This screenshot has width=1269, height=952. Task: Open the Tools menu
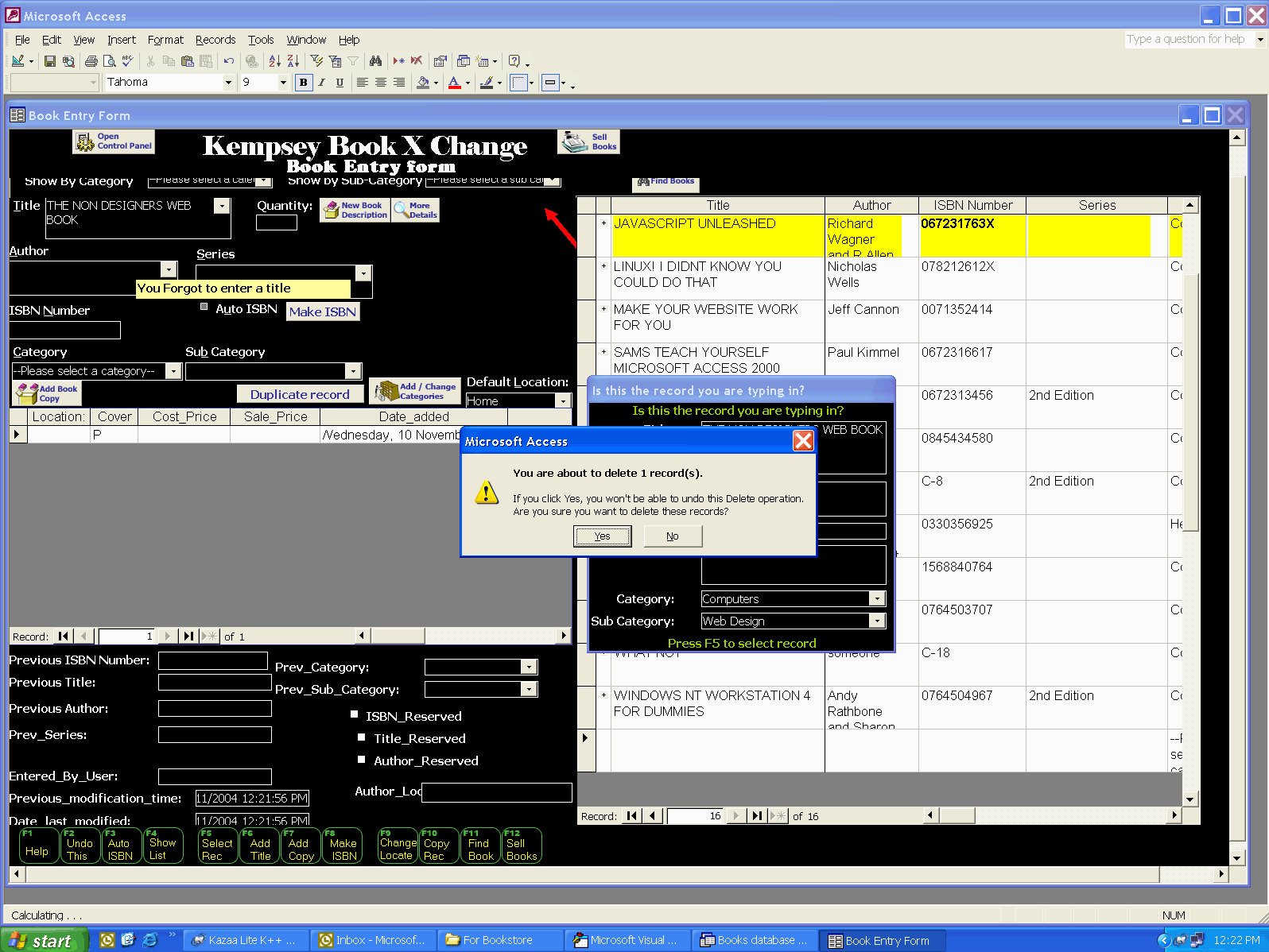click(261, 40)
